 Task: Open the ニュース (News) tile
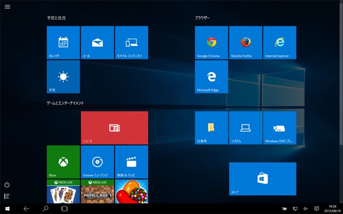114,128
